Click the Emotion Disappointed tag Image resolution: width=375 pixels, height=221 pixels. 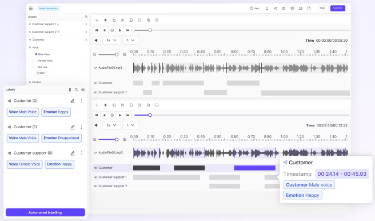click(x=62, y=138)
